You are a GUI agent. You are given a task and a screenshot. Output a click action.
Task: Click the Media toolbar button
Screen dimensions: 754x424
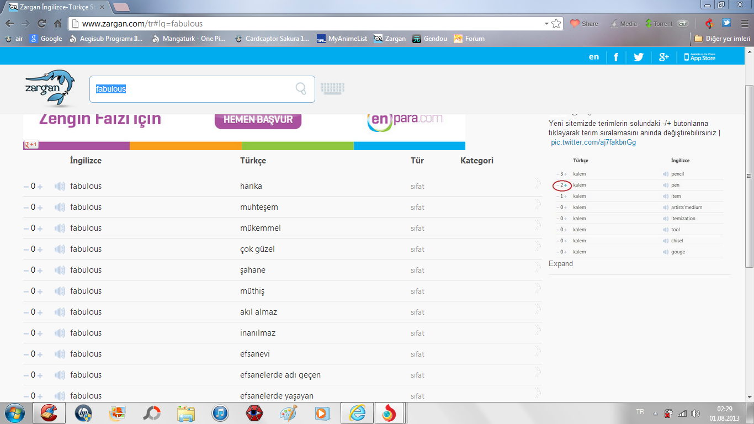tap(623, 24)
